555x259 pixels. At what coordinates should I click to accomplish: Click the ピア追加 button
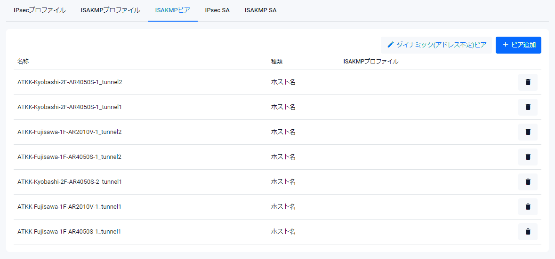(x=518, y=45)
